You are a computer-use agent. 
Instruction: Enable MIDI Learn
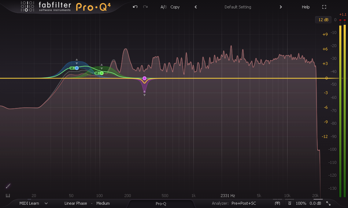[x=29, y=203]
